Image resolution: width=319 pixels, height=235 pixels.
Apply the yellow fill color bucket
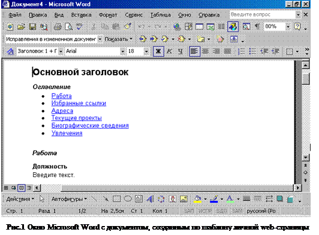coord(197,199)
